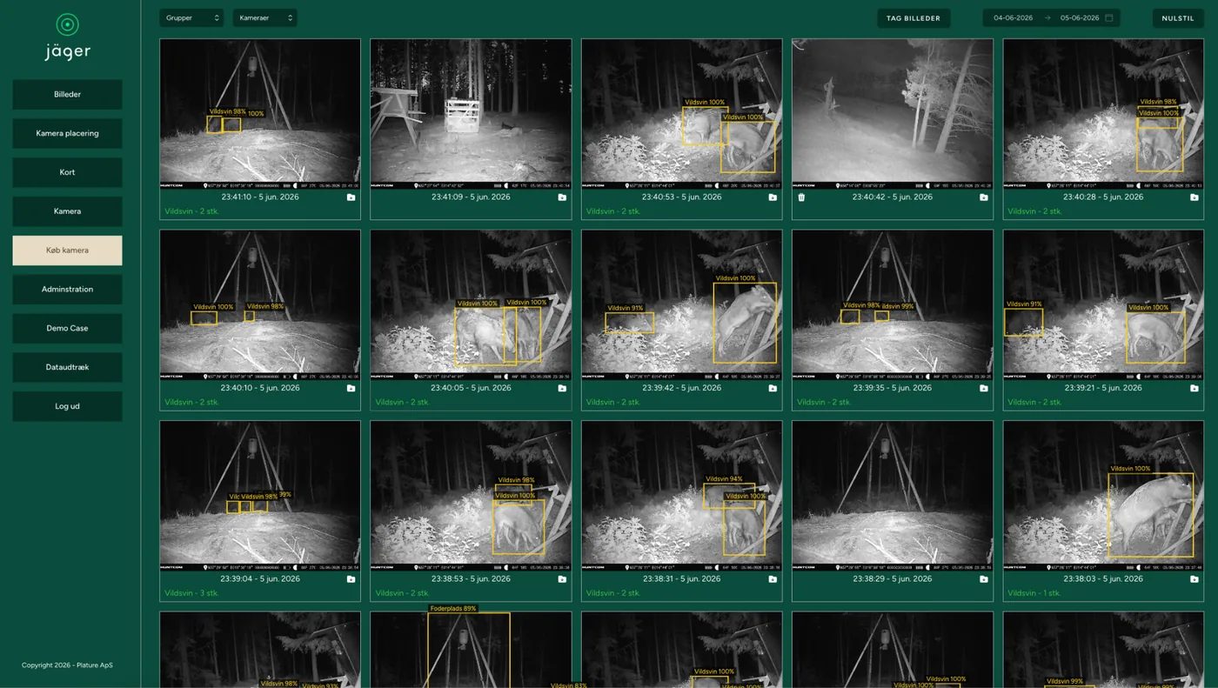Open the photo captured at 23:40:42
The image size is (1218, 688).
tap(893, 114)
